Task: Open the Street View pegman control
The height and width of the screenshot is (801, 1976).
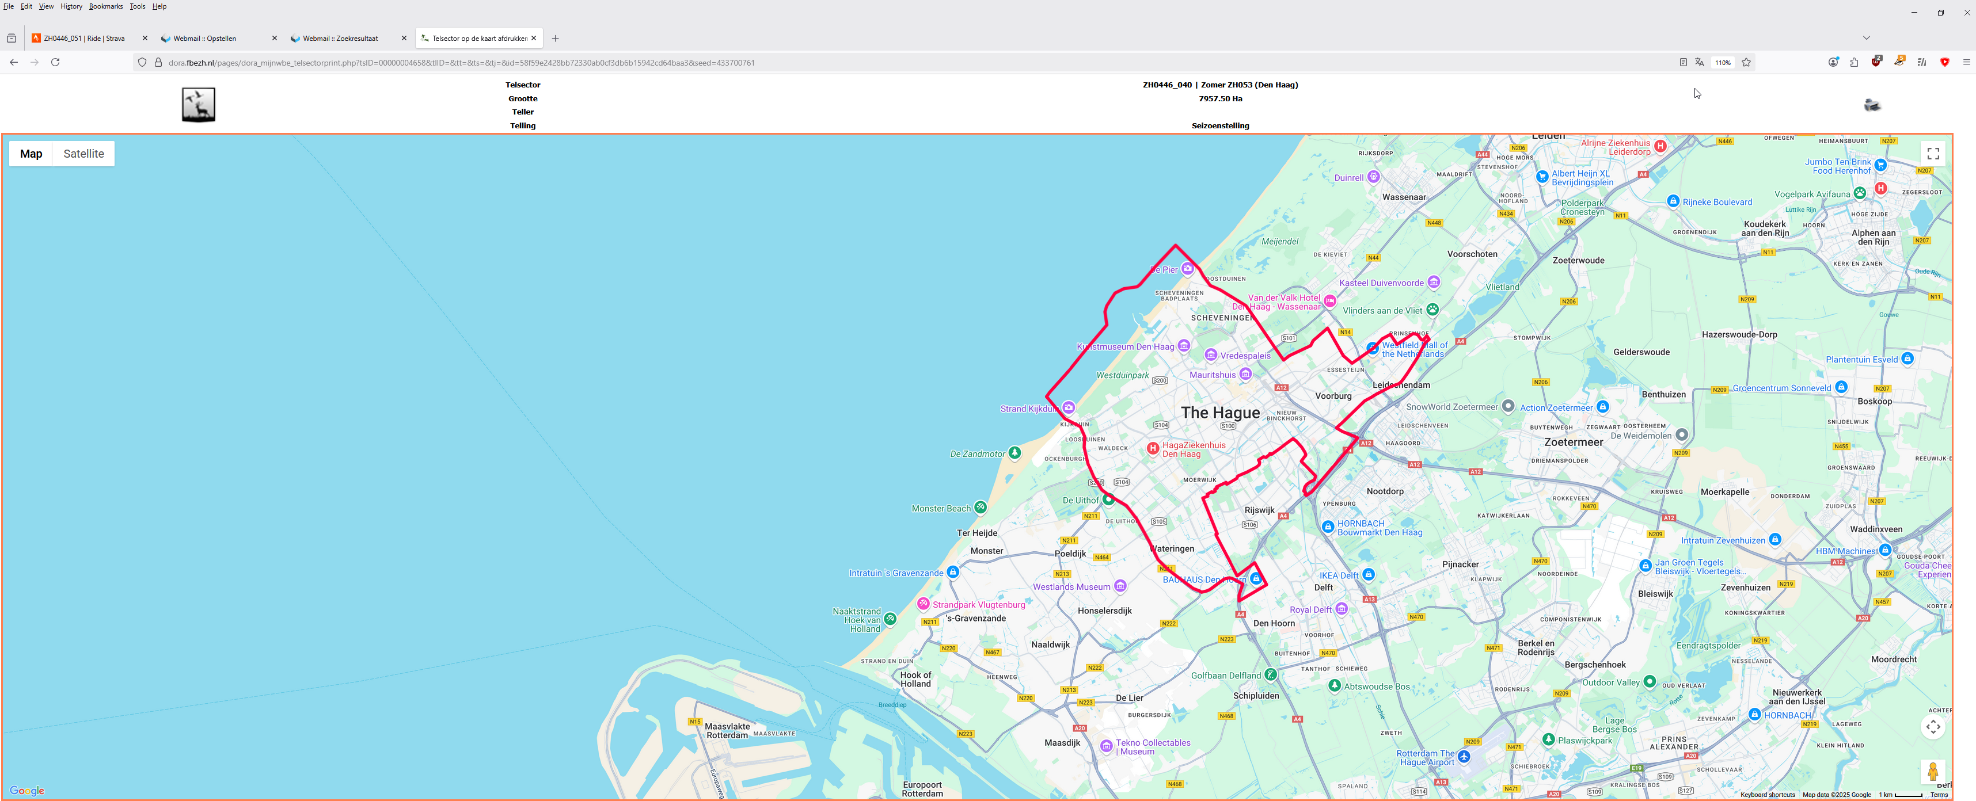Action: point(1933,771)
